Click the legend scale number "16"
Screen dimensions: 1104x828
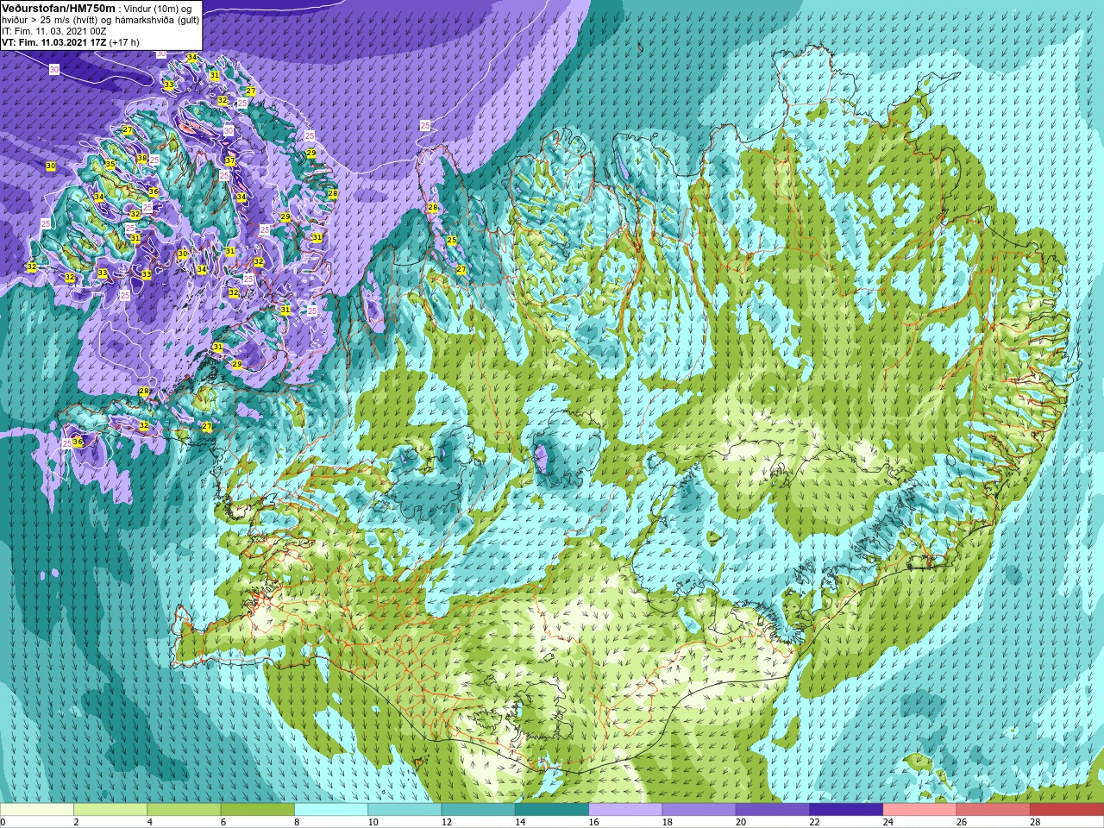pyautogui.click(x=593, y=822)
